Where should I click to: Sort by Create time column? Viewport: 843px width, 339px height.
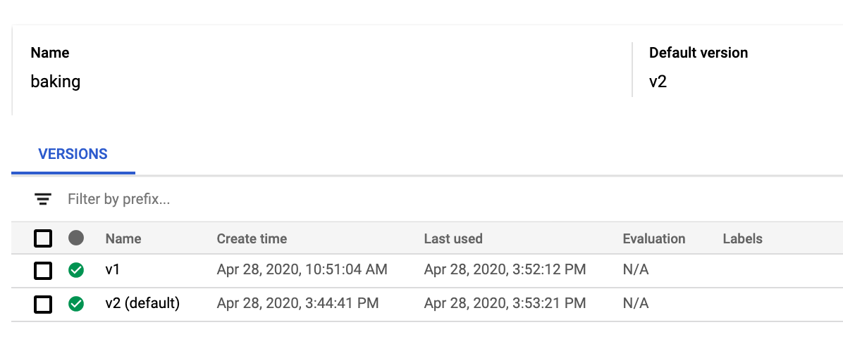point(252,238)
